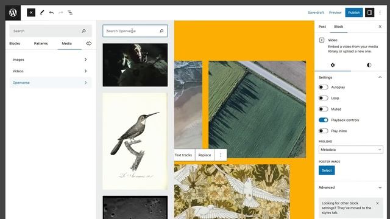Viewport: 390px width, 219px height.
Task: Click Replace in block toolbar
Action: (205, 155)
